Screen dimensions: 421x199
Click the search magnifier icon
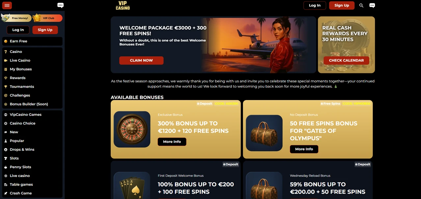click(x=361, y=5)
